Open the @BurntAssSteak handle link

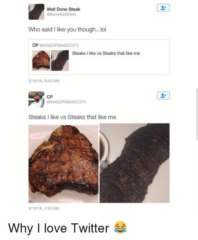click(x=61, y=14)
